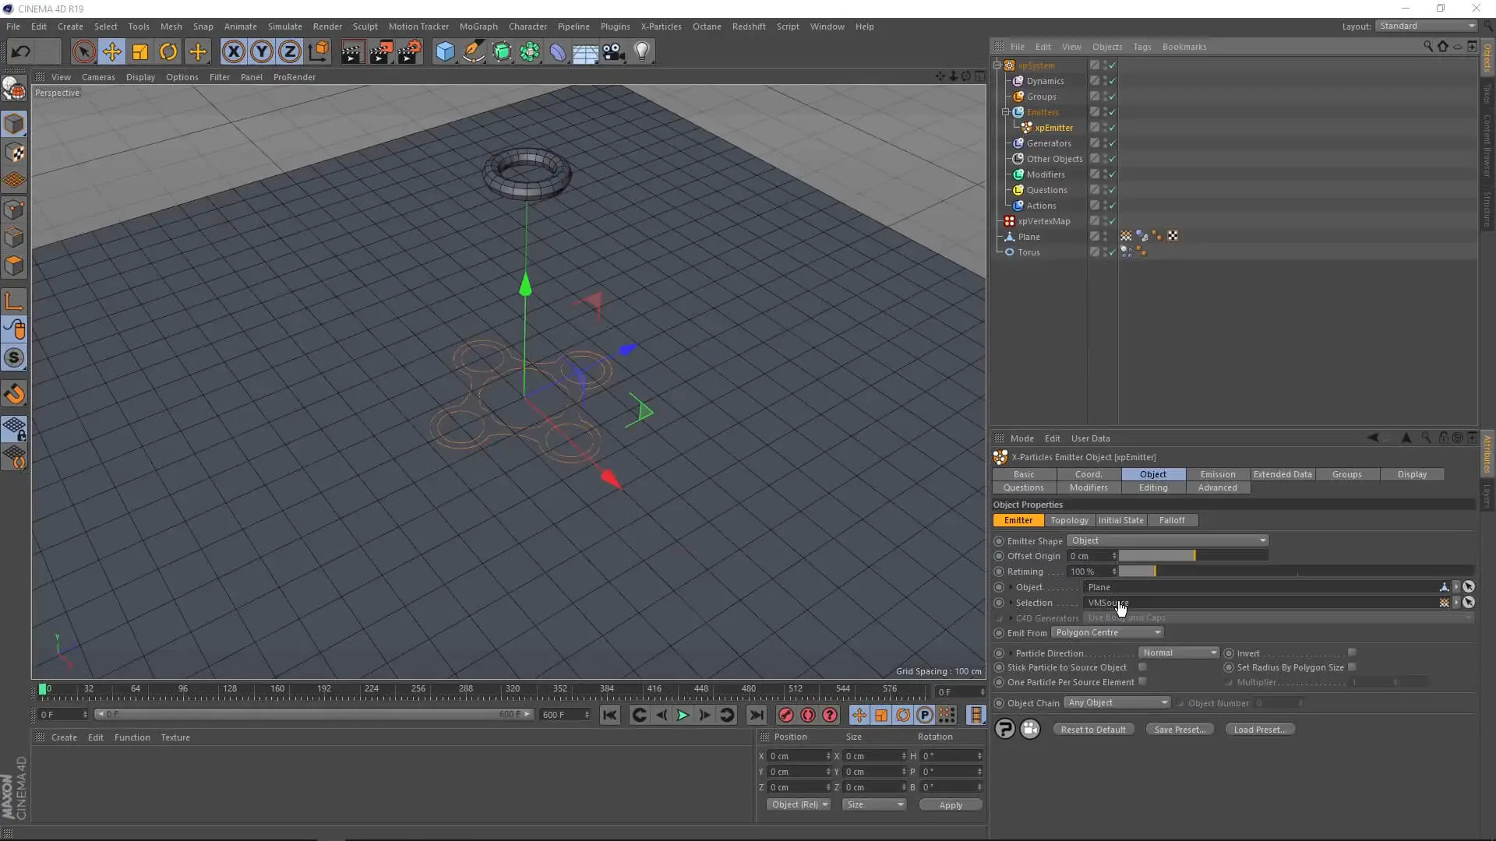Switch to the Emission tab
Screen dimensions: 1496x841
(x=1218, y=474)
